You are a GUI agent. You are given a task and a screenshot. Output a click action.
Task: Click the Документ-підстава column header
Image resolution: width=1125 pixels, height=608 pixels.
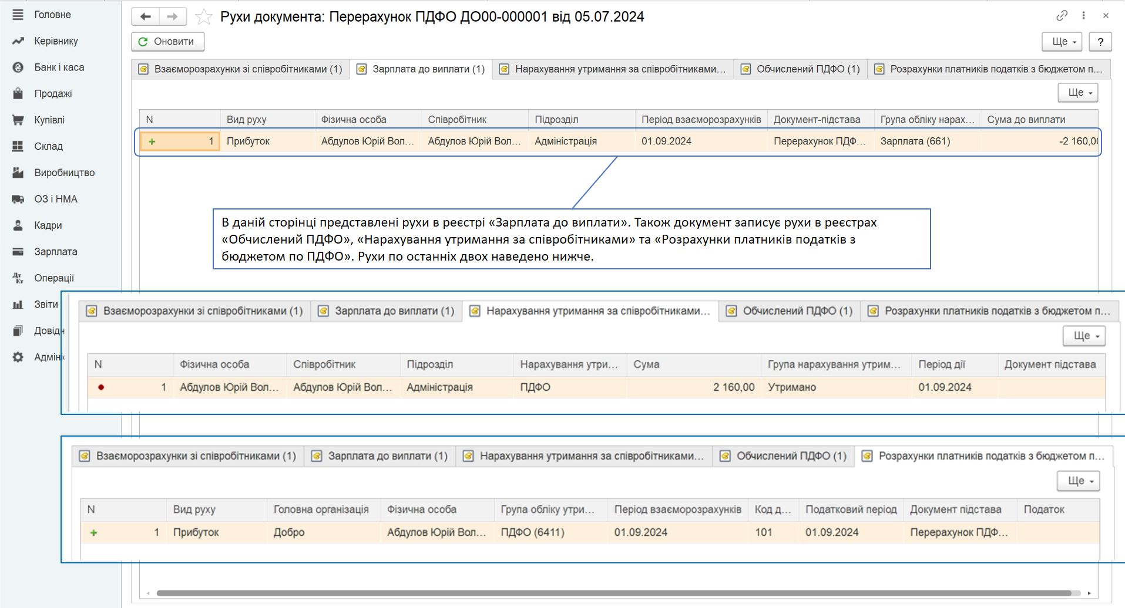(x=820, y=120)
